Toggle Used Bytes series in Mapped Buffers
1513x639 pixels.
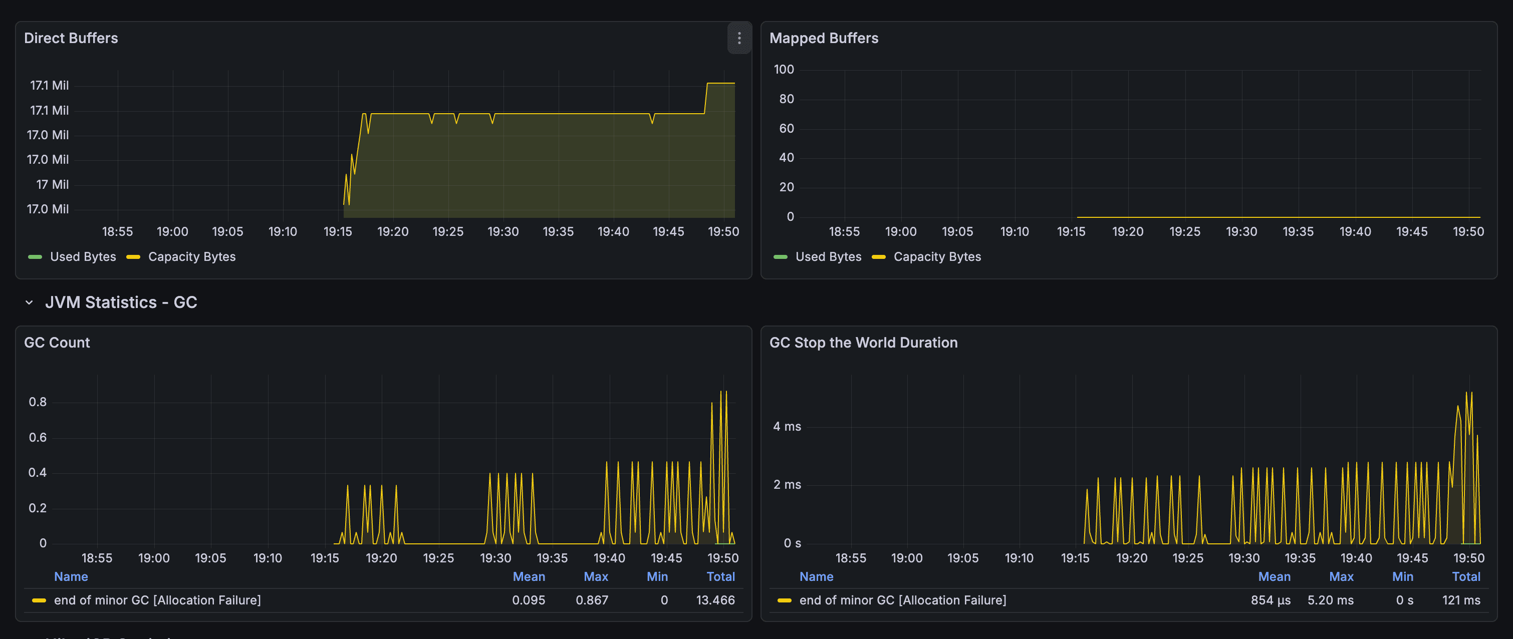click(828, 257)
